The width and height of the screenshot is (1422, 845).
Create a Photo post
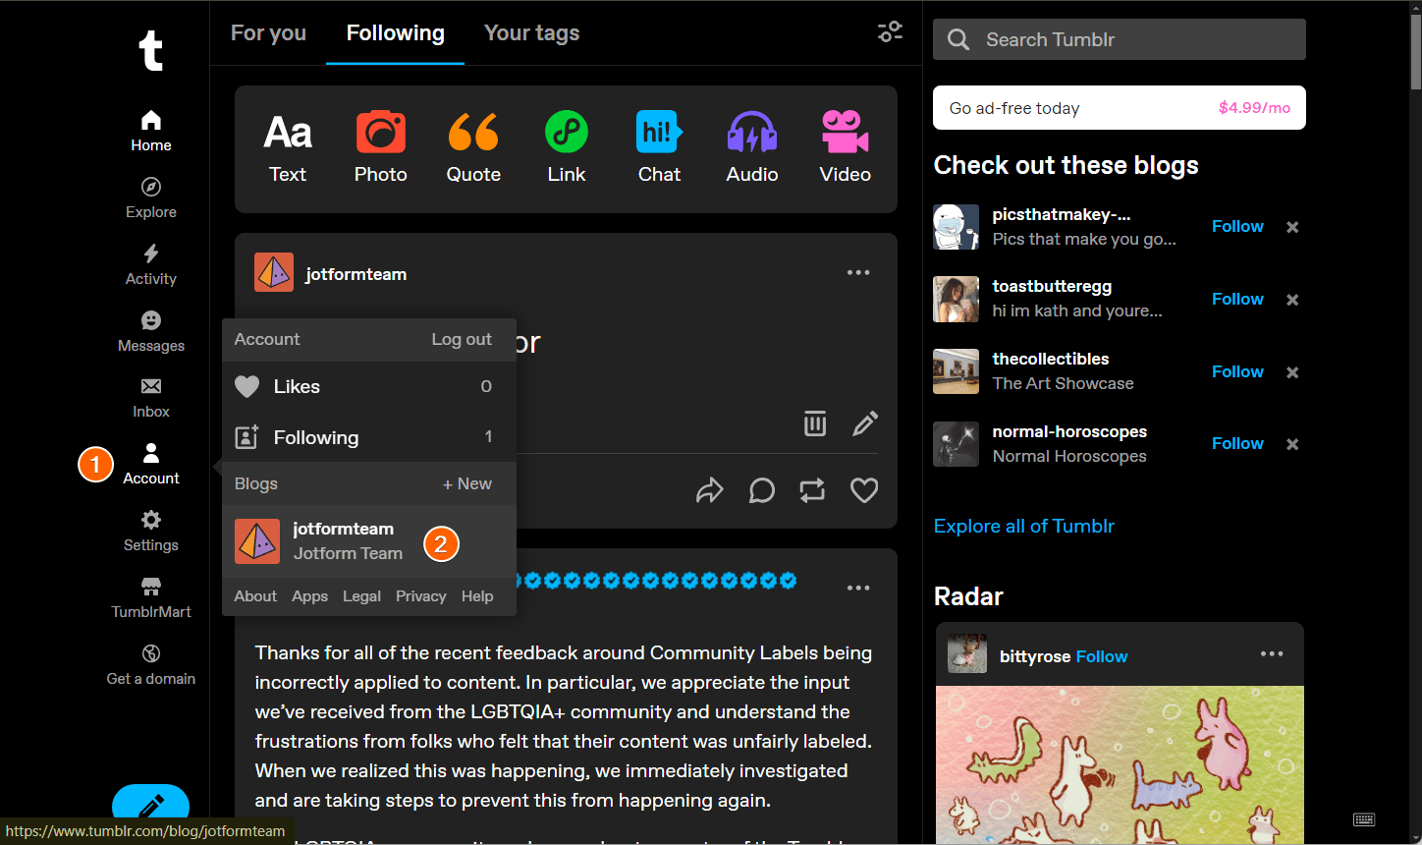[x=381, y=148]
